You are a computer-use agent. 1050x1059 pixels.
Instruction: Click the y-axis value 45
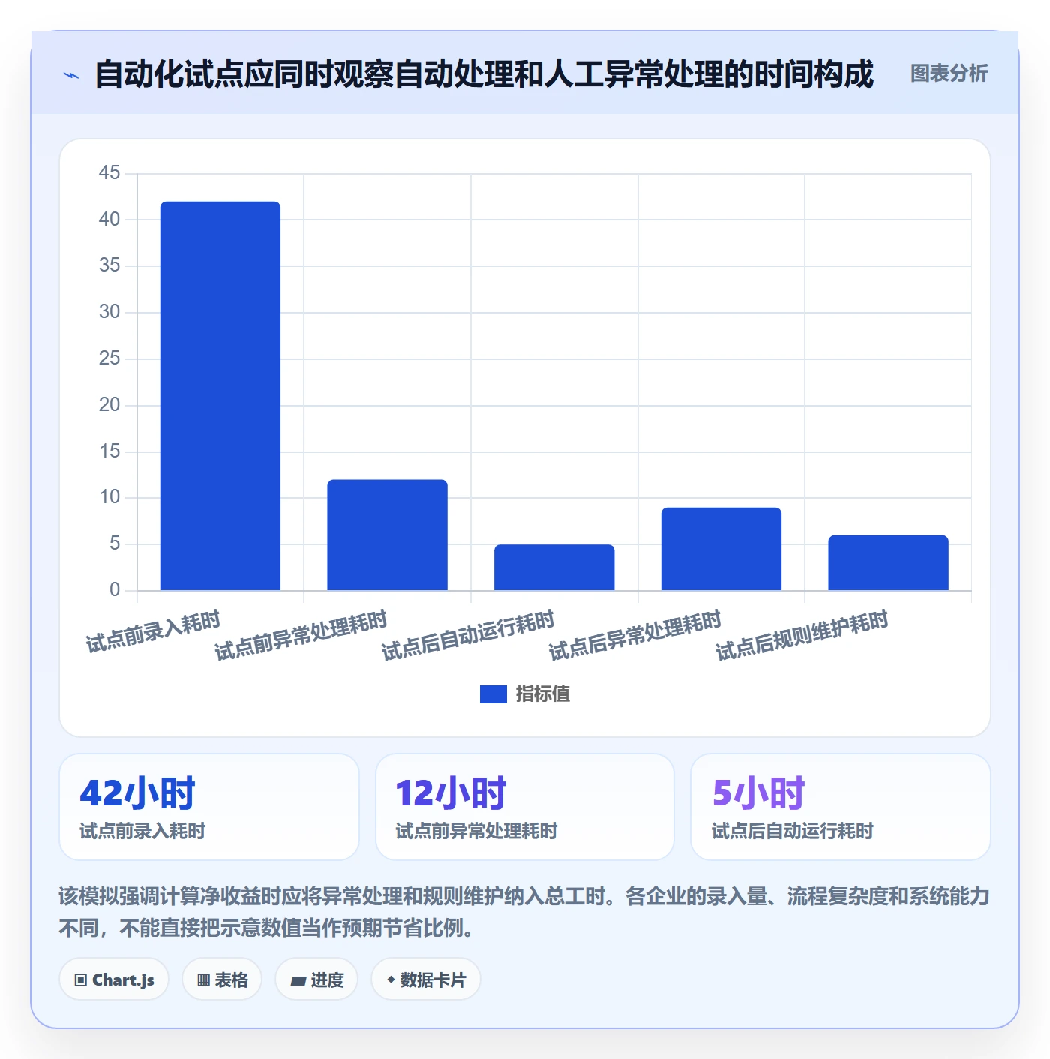tap(109, 173)
